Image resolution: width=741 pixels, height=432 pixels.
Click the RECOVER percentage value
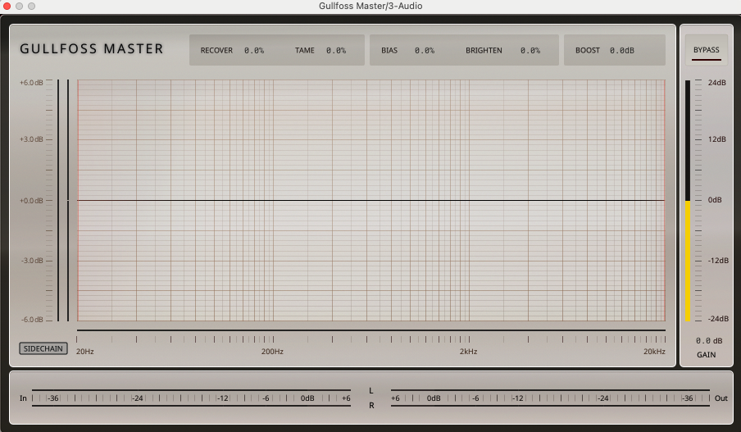[x=254, y=51]
